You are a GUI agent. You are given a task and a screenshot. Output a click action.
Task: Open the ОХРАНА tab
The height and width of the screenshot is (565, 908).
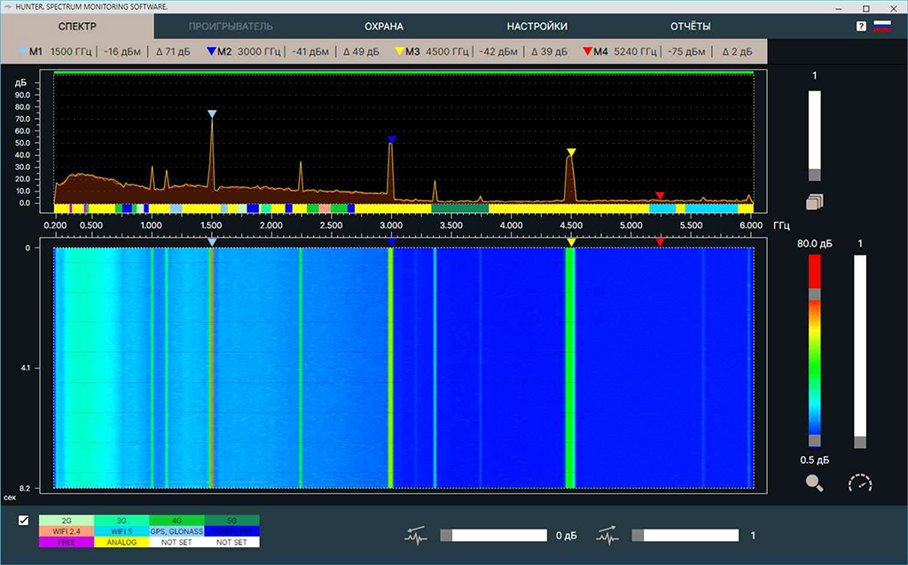coord(384,26)
